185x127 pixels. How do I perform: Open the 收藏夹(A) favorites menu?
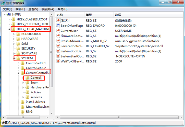pos(47,9)
